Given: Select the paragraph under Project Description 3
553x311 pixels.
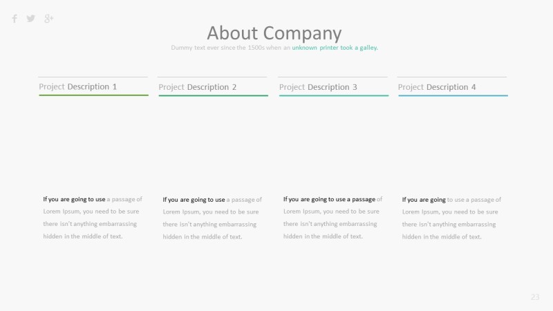Looking at the screenshot, I should click(x=332, y=218).
